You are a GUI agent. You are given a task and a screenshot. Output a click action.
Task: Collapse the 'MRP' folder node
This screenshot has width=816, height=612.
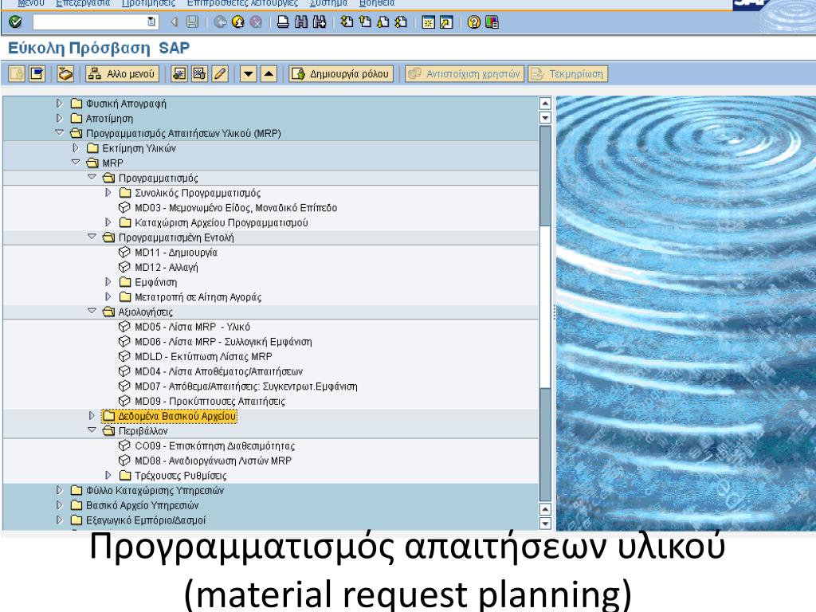tap(76, 163)
